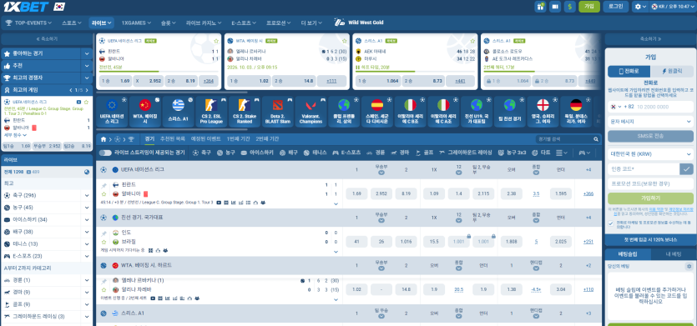The image size is (697, 326).
Task: Click the Wild West Gold promo
Action: click(x=359, y=23)
